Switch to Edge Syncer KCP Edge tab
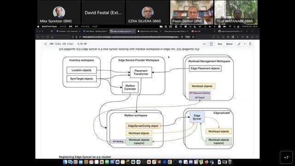The height and width of the screenshot is (166, 295). pyautogui.click(x=149, y=31)
